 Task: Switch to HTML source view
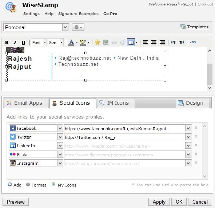(193, 42)
